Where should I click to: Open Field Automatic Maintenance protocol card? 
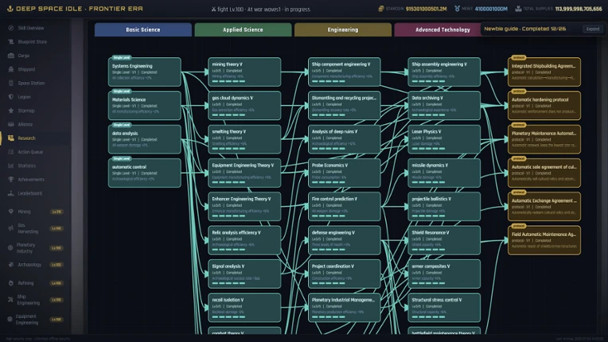(x=544, y=240)
